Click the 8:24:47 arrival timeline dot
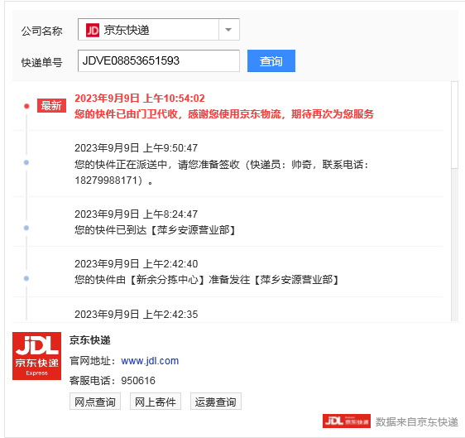Screen dimensions: 465x438 [26, 228]
